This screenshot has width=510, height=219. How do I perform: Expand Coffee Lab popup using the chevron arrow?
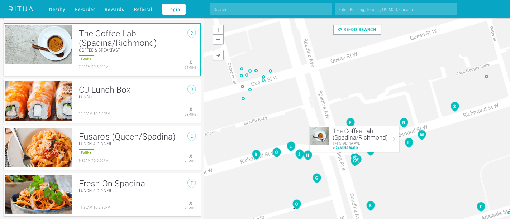394,139
